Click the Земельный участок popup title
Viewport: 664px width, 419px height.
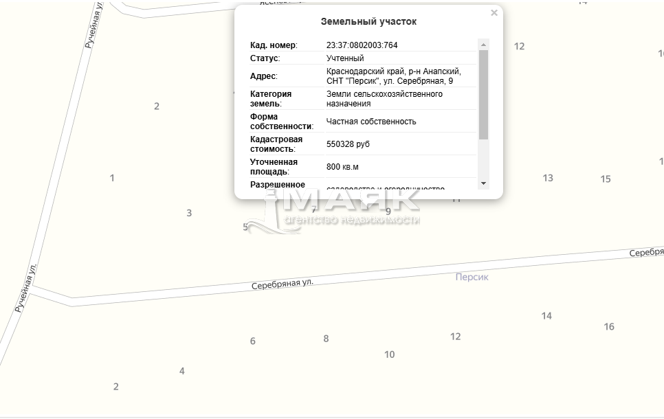(368, 21)
